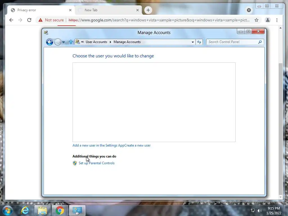Open a new Chrome tab
This screenshot has height=216, width=288.
pyautogui.click(x=148, y=10)
